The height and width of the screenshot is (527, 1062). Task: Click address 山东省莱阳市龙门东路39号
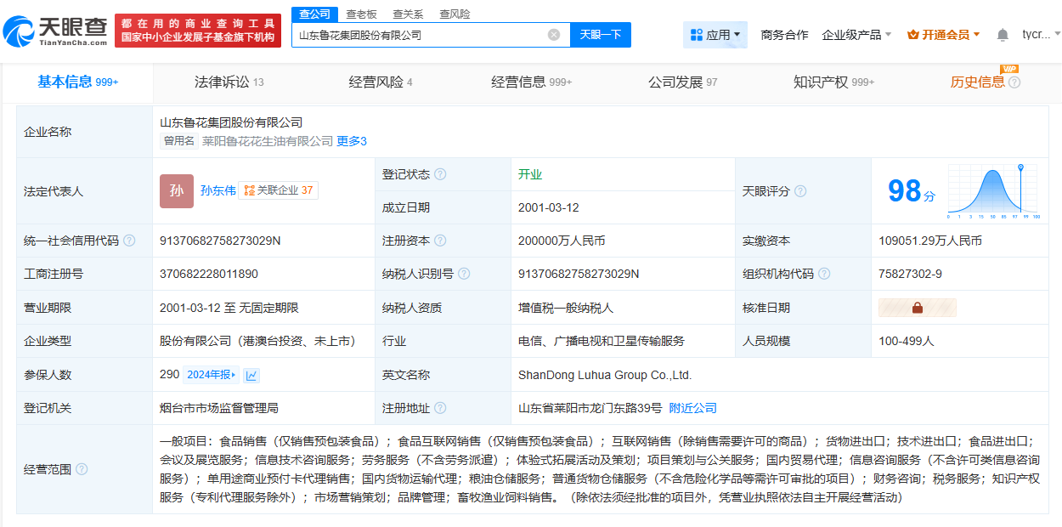pyautogui.click(x=590, y=408)
